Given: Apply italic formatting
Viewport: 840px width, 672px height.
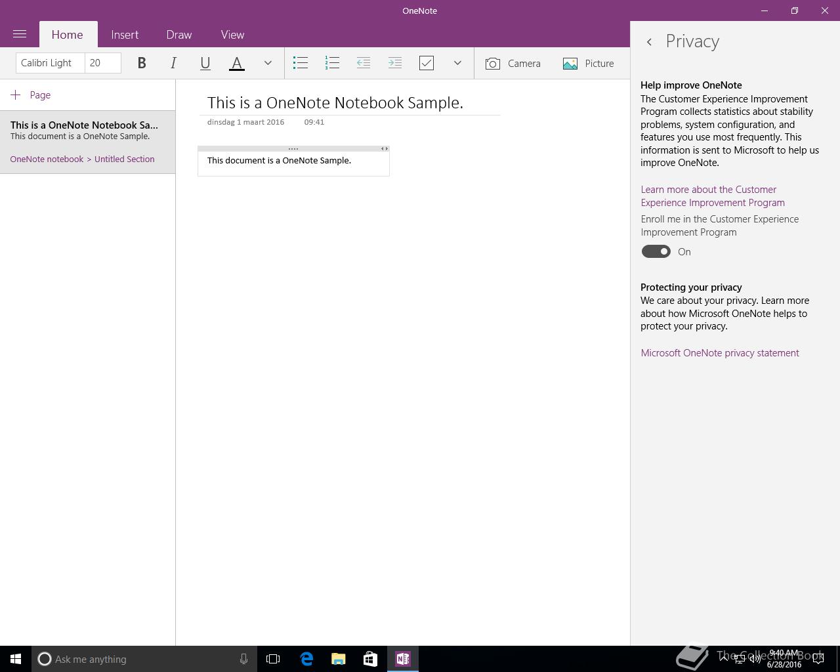Looking at the screenshot, I should [x=173, y=63].
